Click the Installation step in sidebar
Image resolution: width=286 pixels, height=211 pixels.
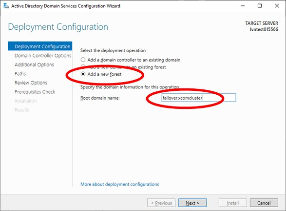coord(26,101)
